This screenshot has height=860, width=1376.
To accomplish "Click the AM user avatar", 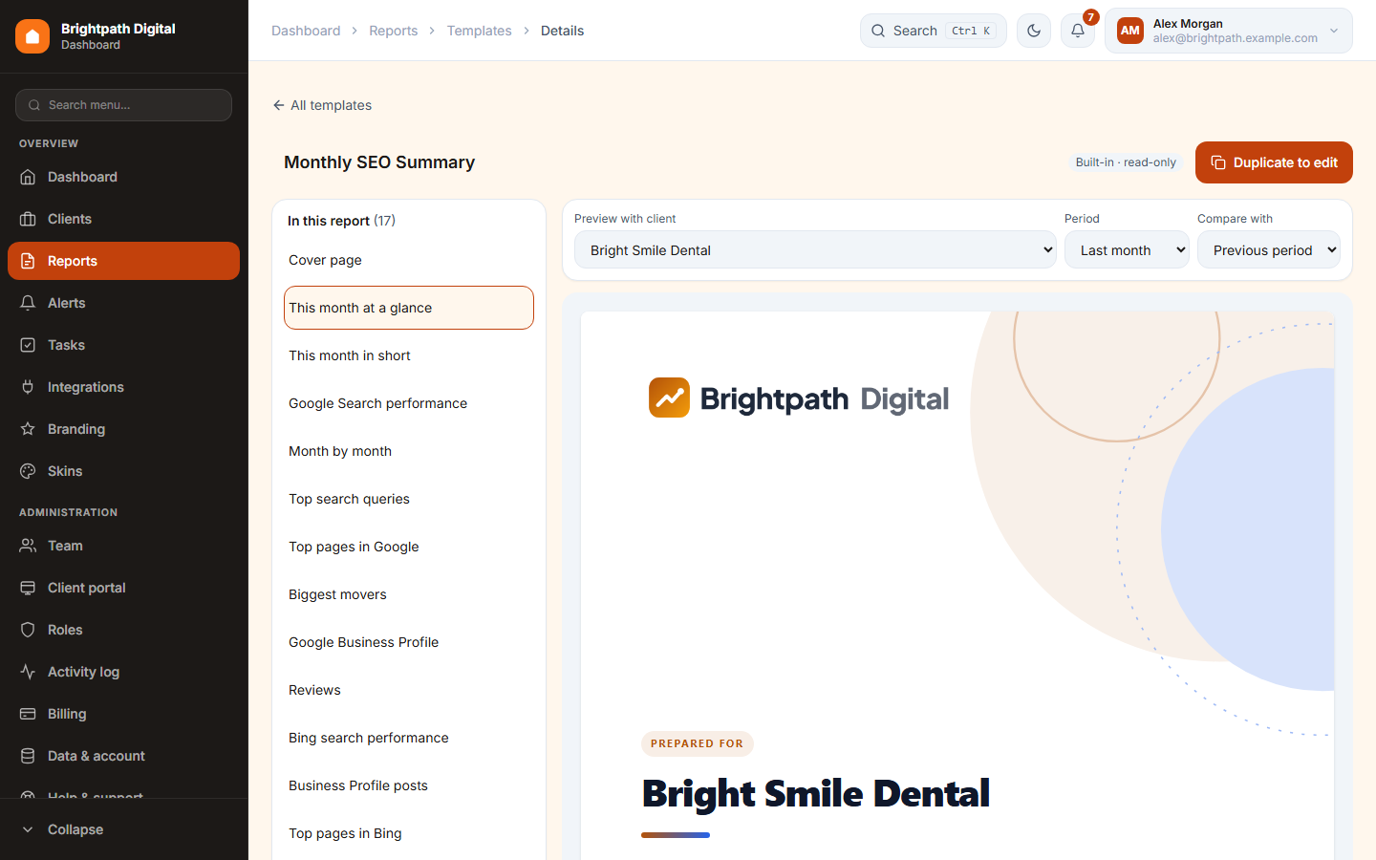I will click(x=1130, y=31).
